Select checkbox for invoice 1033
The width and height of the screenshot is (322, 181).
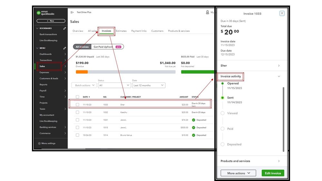tap(77, 105)
